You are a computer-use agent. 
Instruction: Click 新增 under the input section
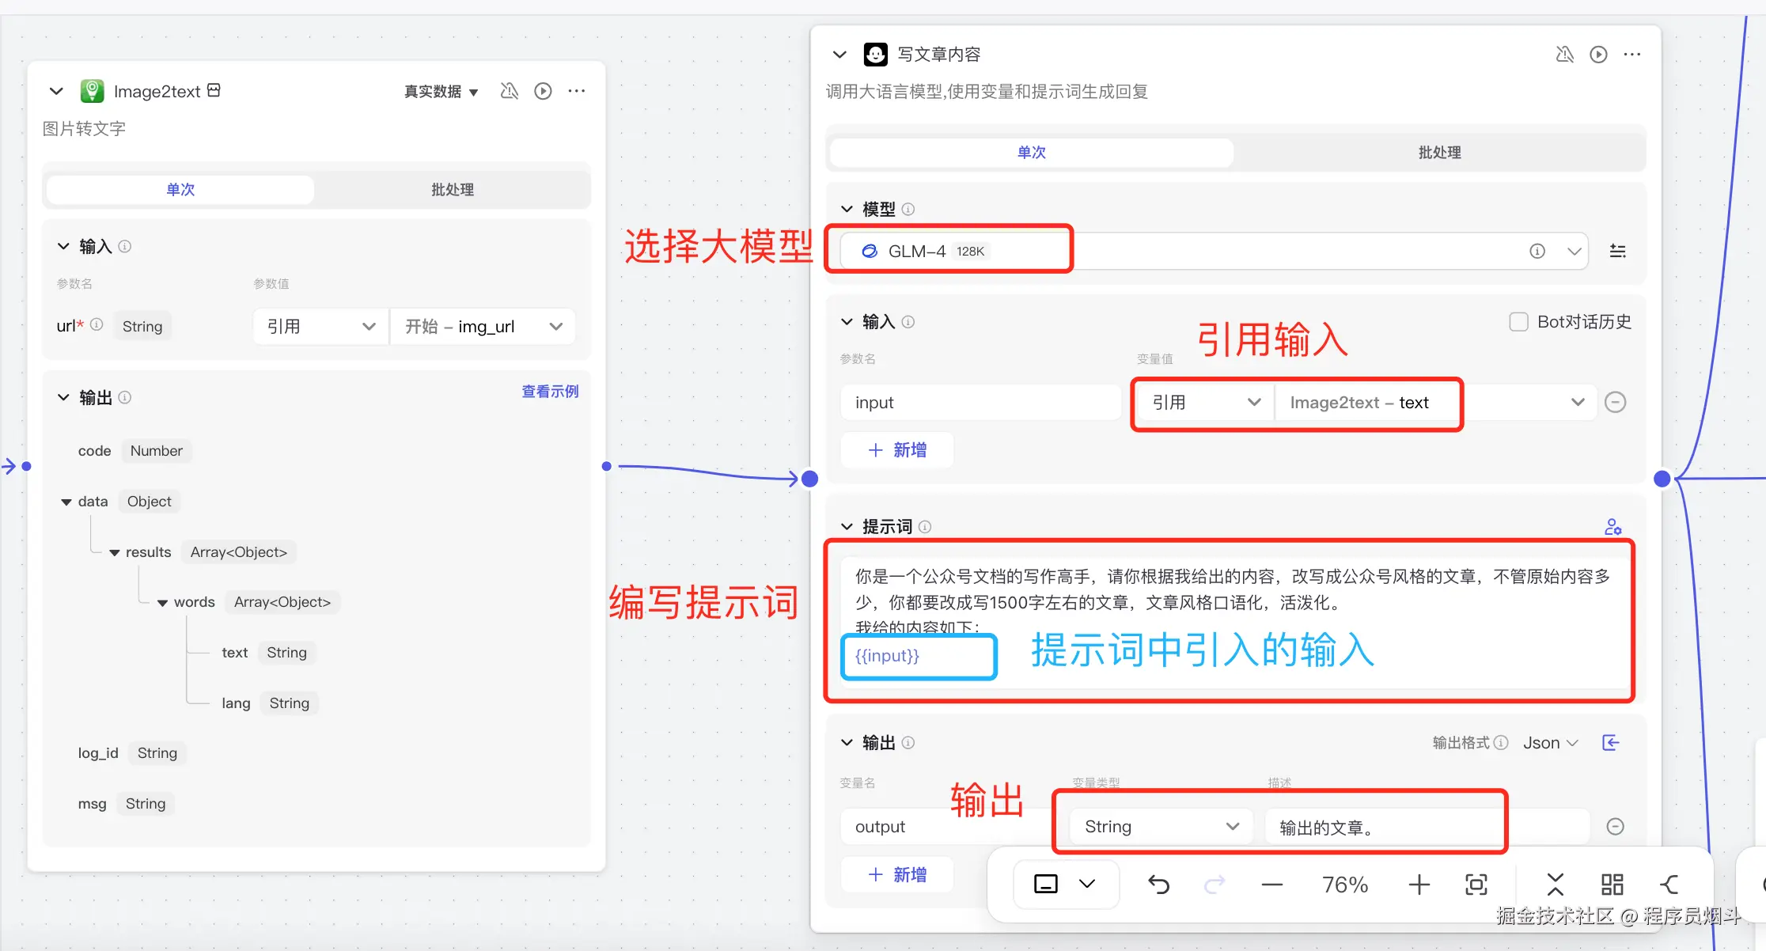(897, 449)
